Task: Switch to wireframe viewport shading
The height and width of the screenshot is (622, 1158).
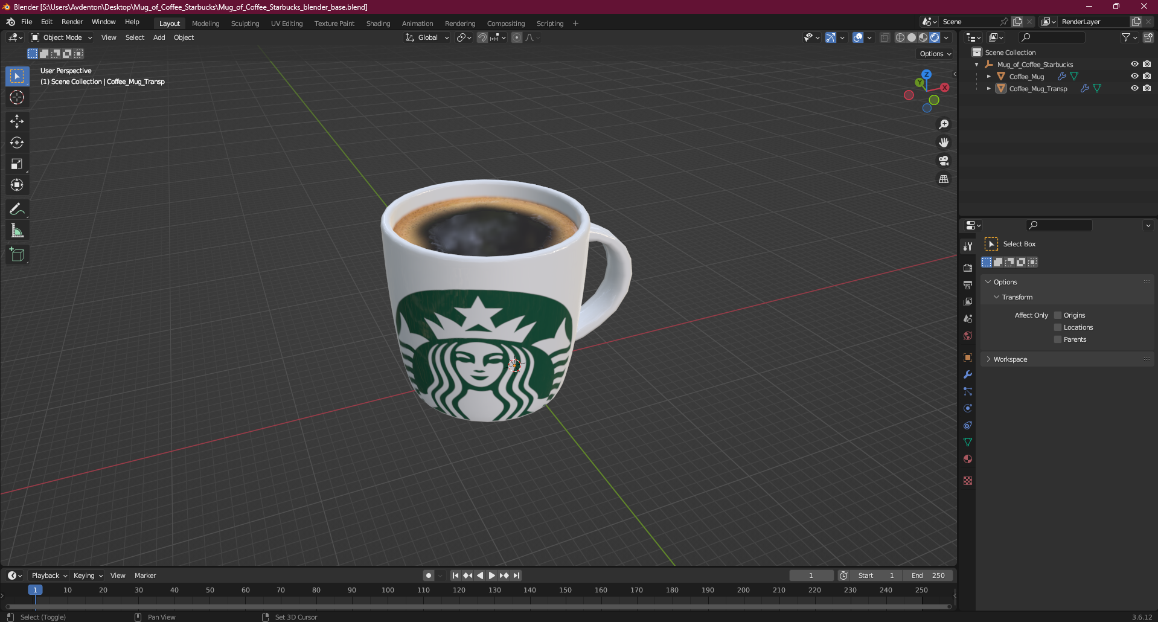Action: coord(900,37)
